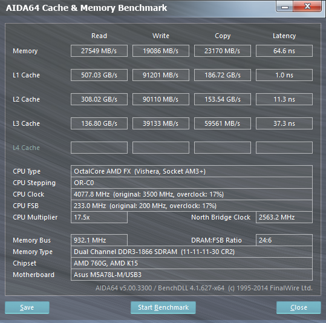Click the L2 Cache row label
The height and width of the screenshot is (323, 326).
[26, 99]
